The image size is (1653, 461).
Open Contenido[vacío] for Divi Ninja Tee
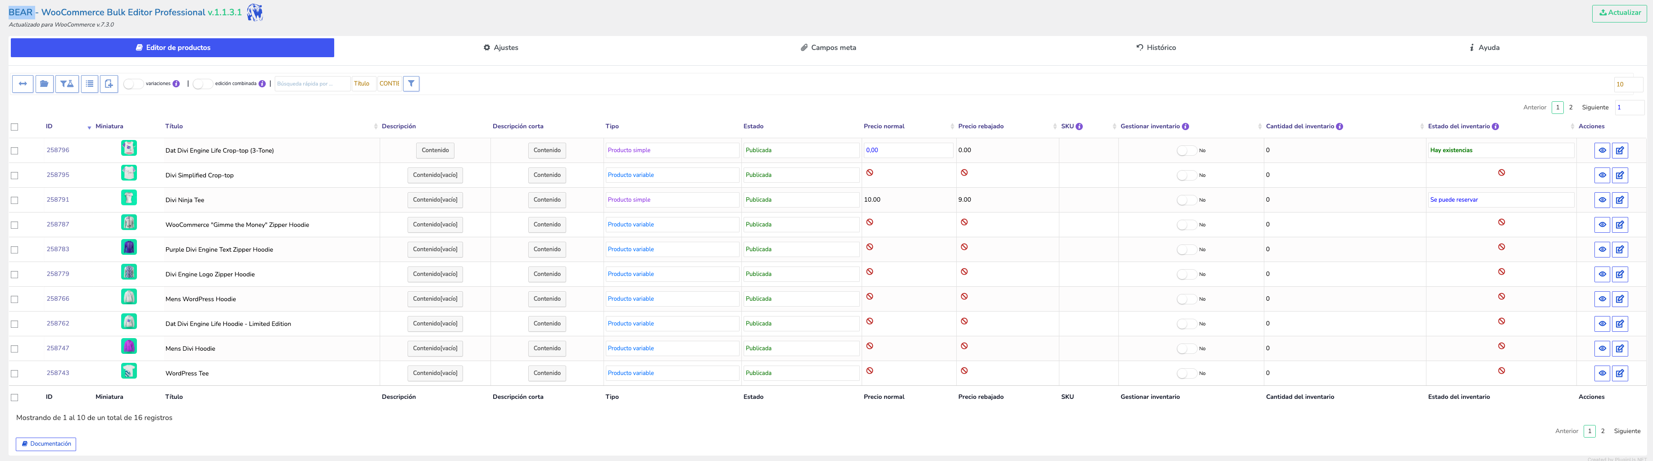(x=435, y=199)
